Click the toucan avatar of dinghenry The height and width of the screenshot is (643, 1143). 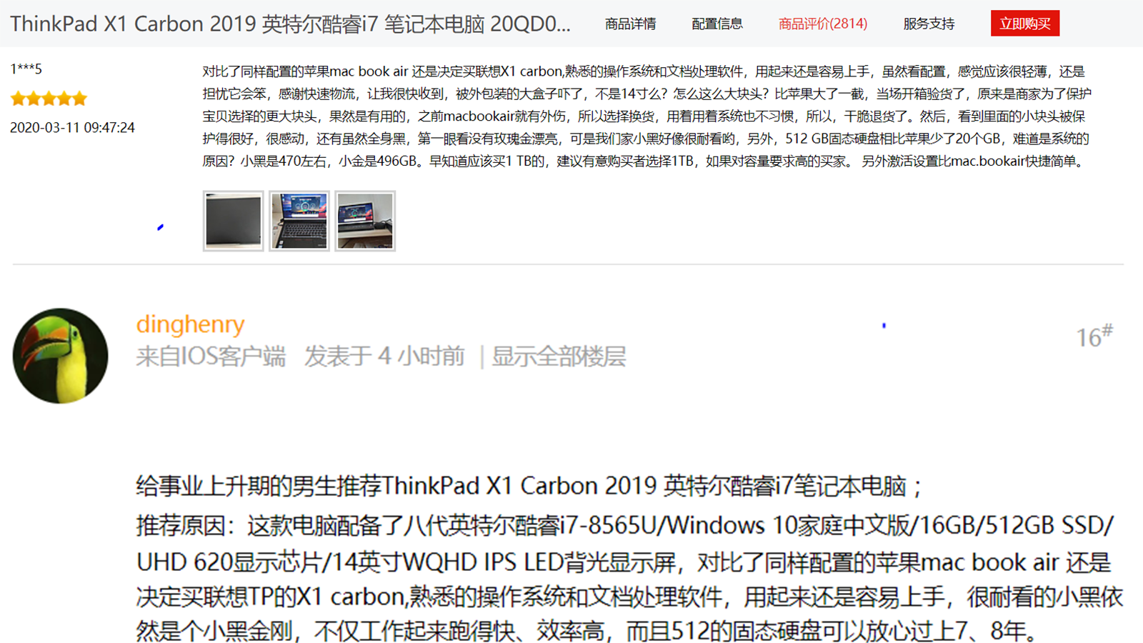tap(61, 356)
